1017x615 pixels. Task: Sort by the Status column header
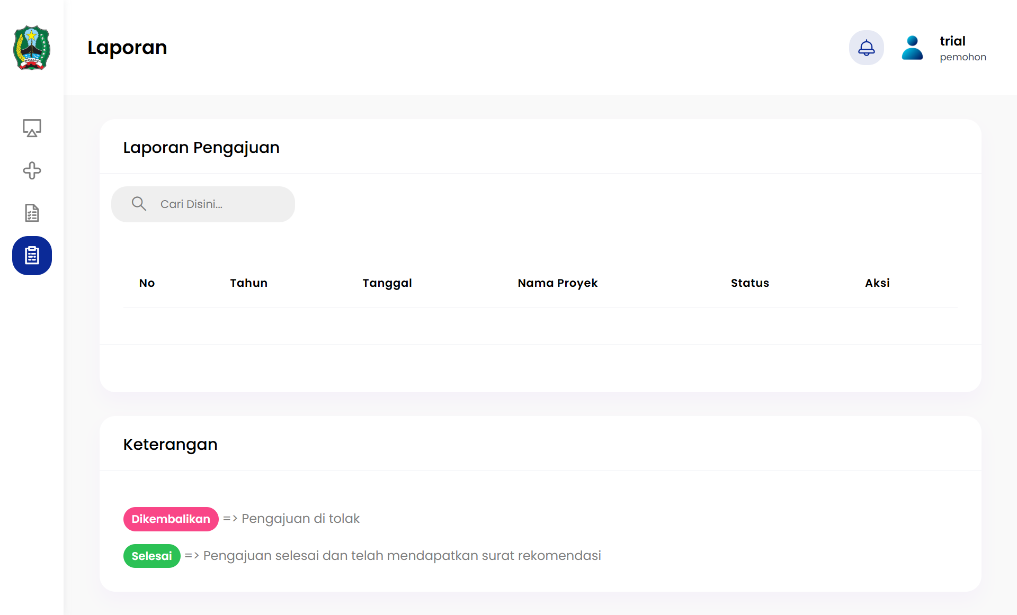click(x=750, y=283)
